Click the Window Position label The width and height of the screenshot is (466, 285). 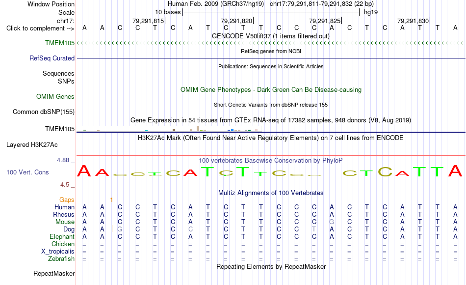tap(51, 4)
